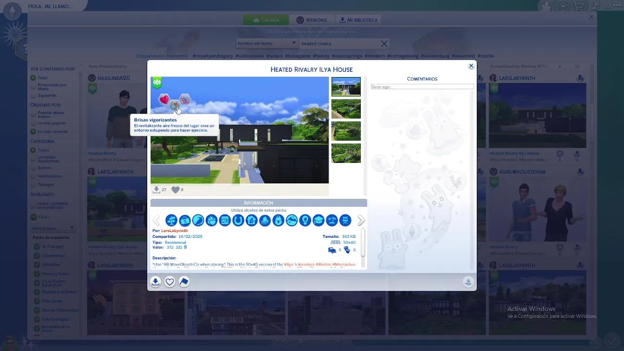Click the #royaltyandlegacy trending tag
Image resolution: width=624 pixels, height=351 pixels.
point(213,56)
